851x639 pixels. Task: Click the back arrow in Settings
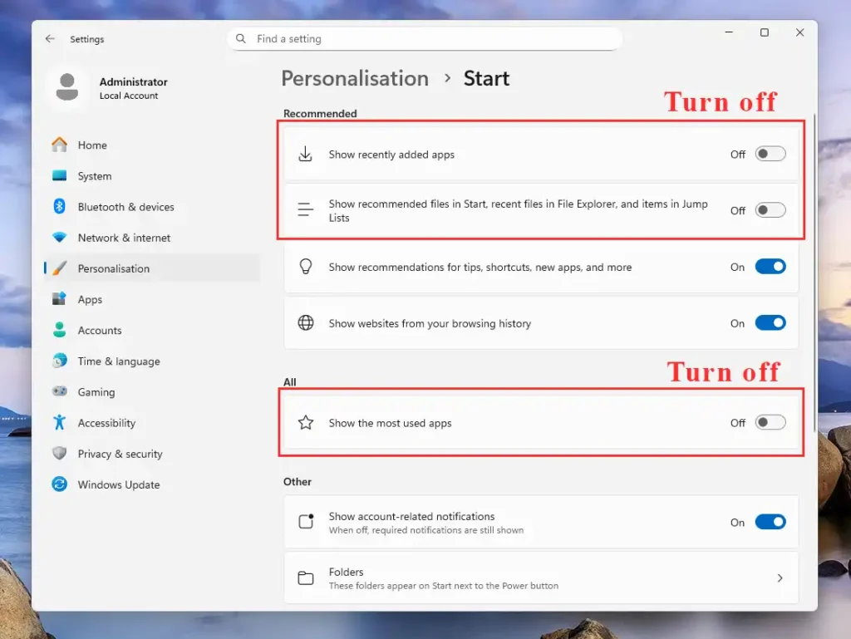click(50, 39)
